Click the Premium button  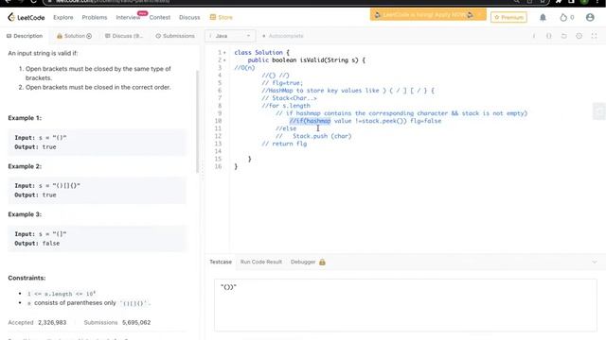tap(508, 17)
